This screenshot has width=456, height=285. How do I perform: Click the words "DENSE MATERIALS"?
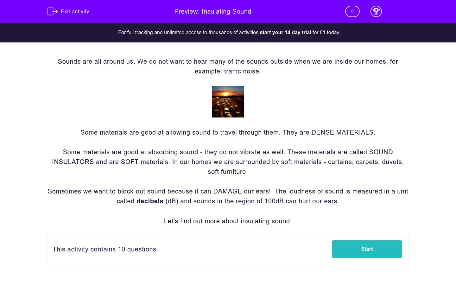coord(342,132)
